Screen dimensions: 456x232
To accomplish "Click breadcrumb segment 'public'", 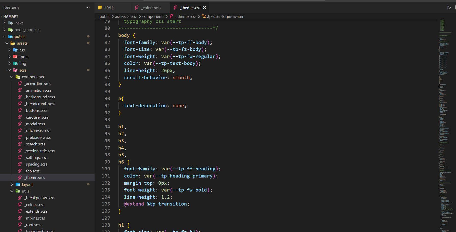I will coord(105,16).
